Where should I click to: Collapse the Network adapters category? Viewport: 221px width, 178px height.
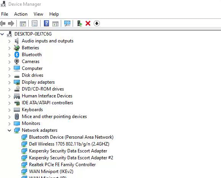tap(10, 131)
